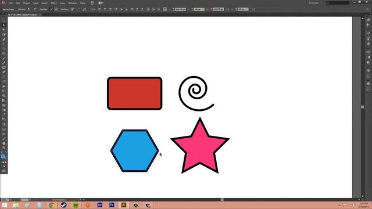The image size is (372, 209).
Task: Open the File menu
Action: pos(11,3)
